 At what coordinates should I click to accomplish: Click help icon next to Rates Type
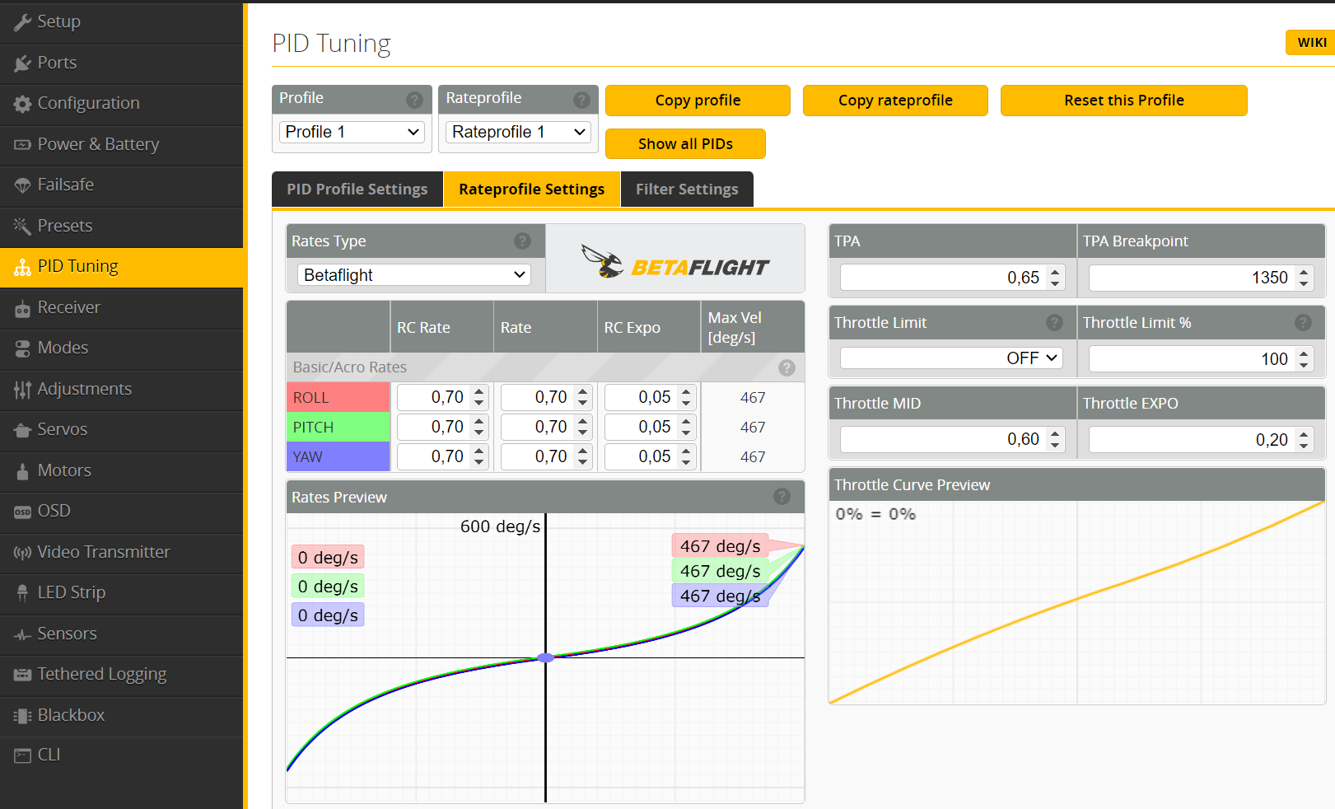pyautogui.click(x=522, y=241)
